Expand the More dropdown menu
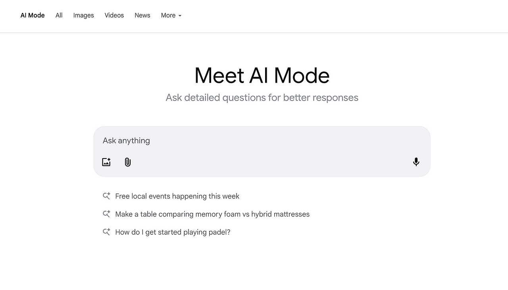This screenshot has width=508, height=290. click(171, 15)
